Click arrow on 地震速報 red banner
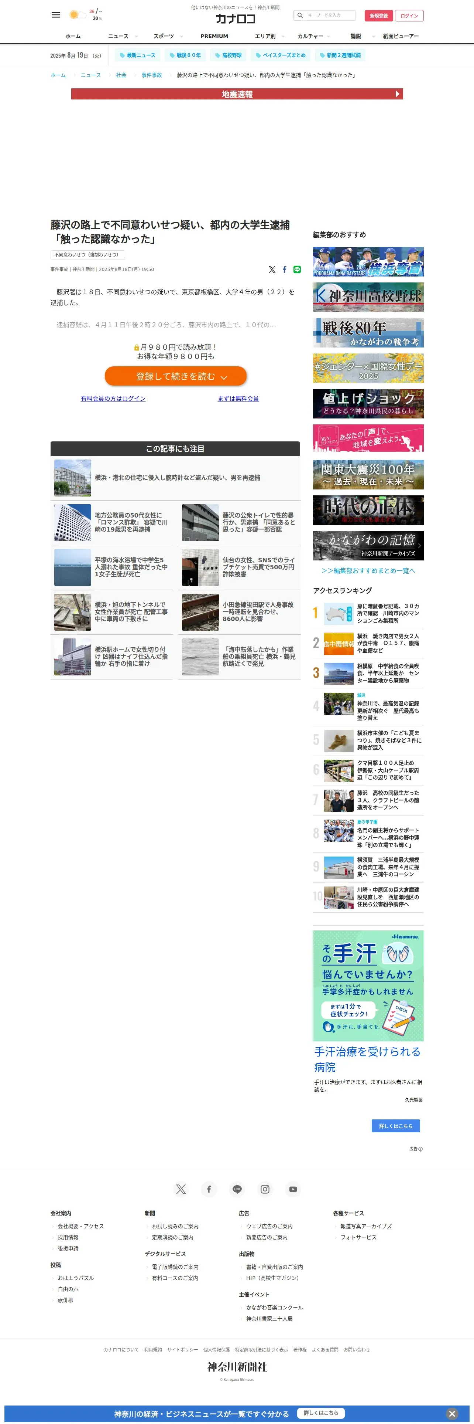 (x=397, y=94)
